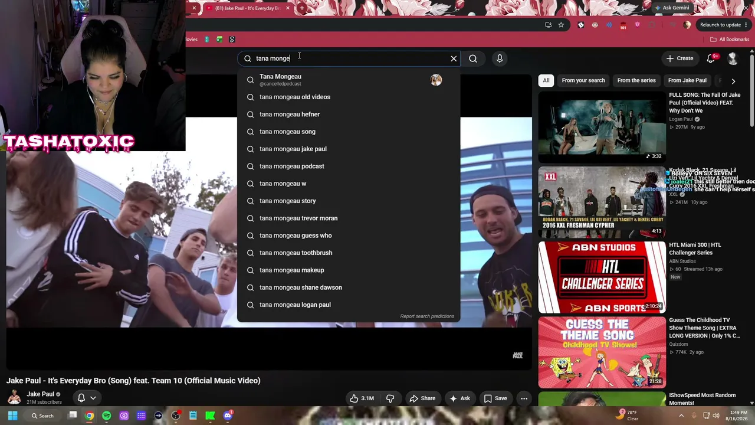Click the Share button
The width and height of the screenshot is (755, 425).
pyautogui.click(x=422, y=398)
